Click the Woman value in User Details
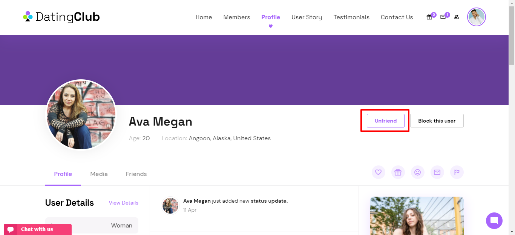The image size is (515, 235). click(x=122, y=226)
